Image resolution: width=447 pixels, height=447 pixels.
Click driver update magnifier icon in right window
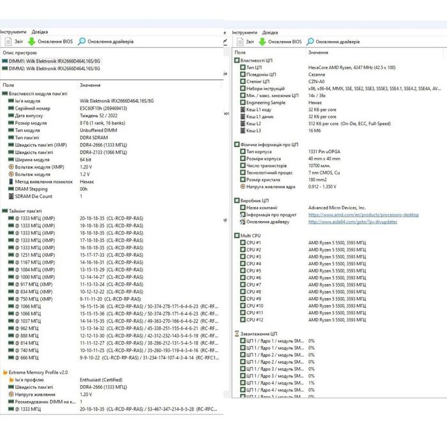pyautogui.click(x=310, y=42)
